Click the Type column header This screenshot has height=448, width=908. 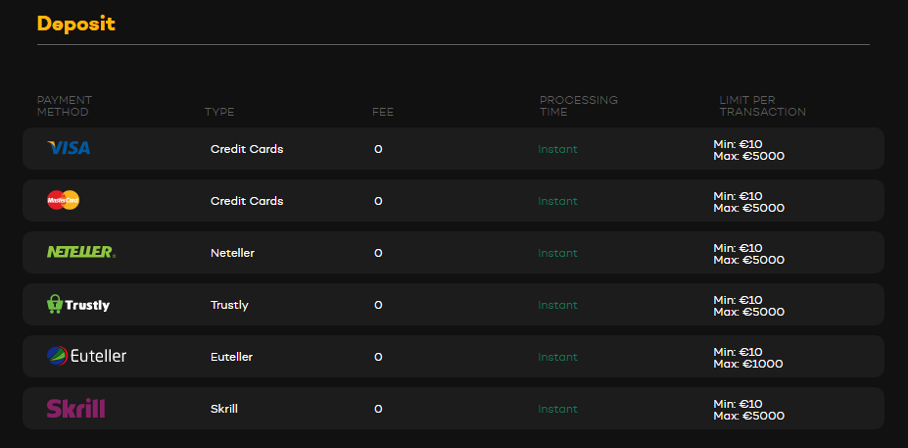click(219, 112)
